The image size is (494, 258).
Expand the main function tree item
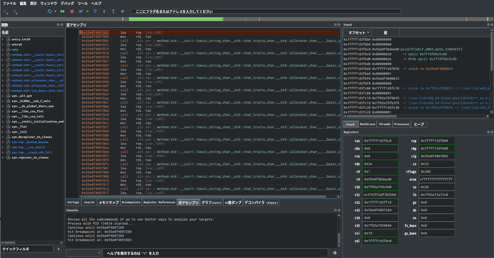pyautogui.click(x=3, y=50)
